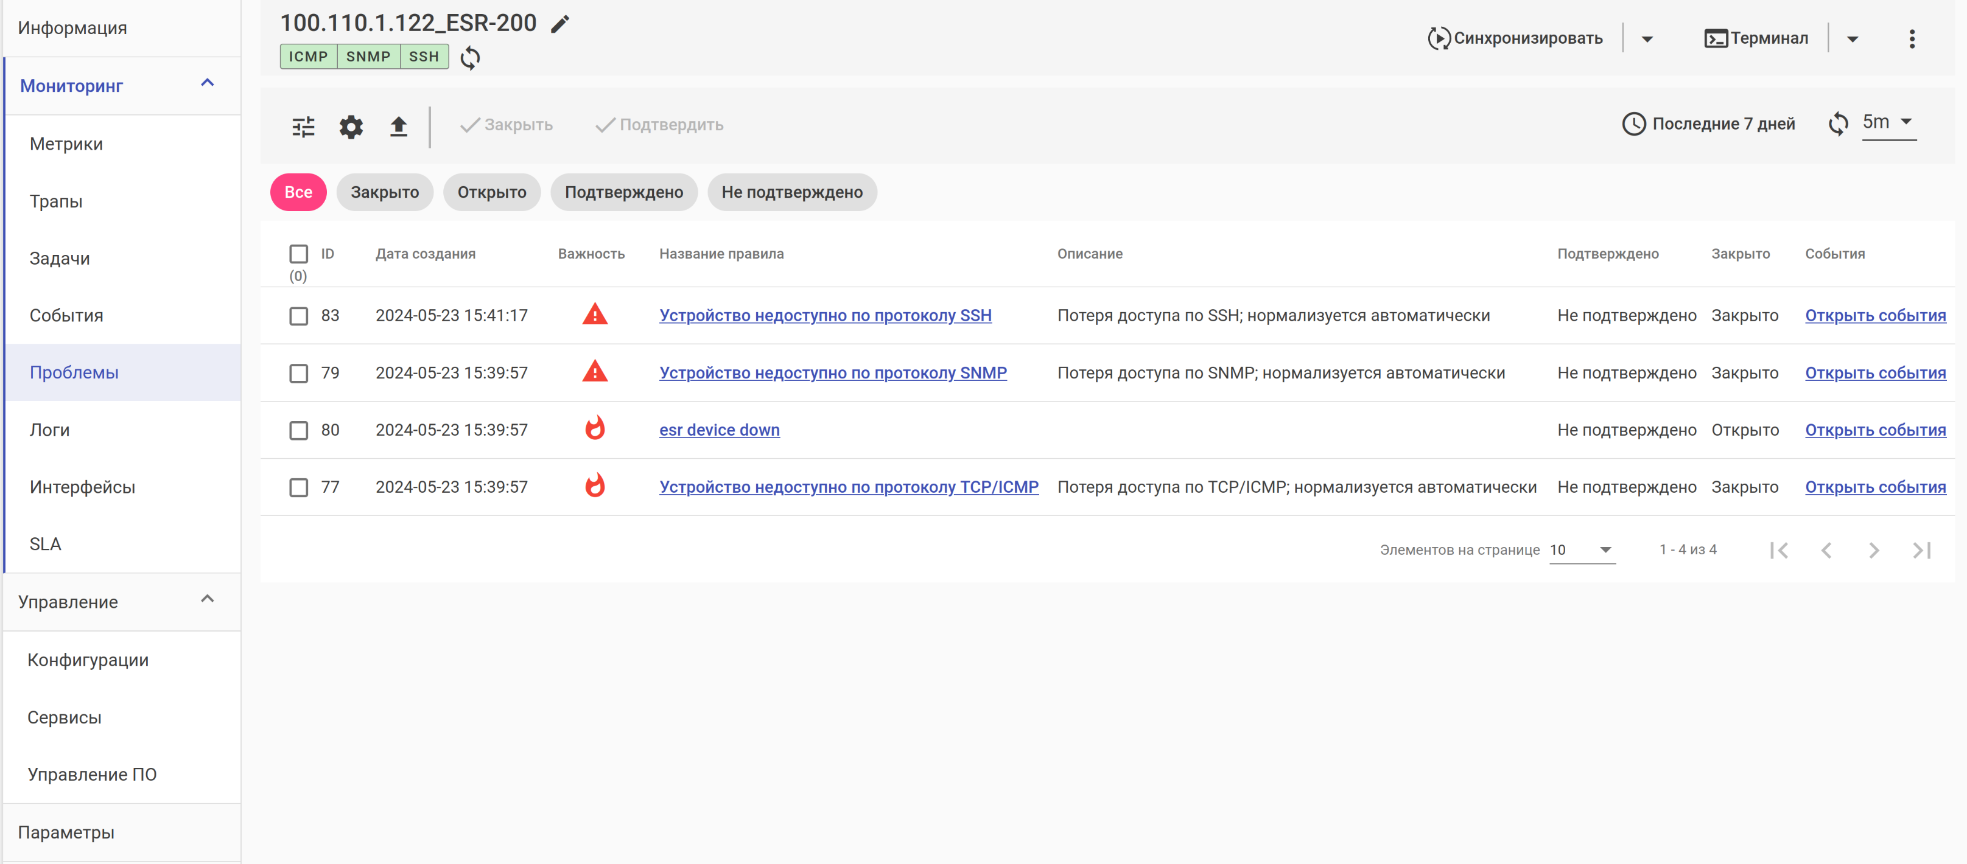The height and width of the screenshot is (864, 1967).
Task: Click the refresh icon next to the SSH badge
Action: tap(471, 57)
